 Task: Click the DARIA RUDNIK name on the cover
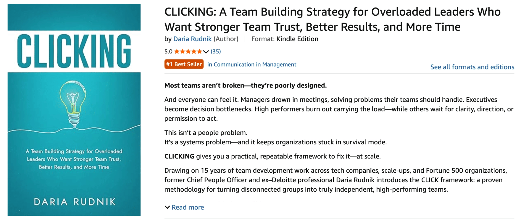pyautogui.click(x=75, y=202)
